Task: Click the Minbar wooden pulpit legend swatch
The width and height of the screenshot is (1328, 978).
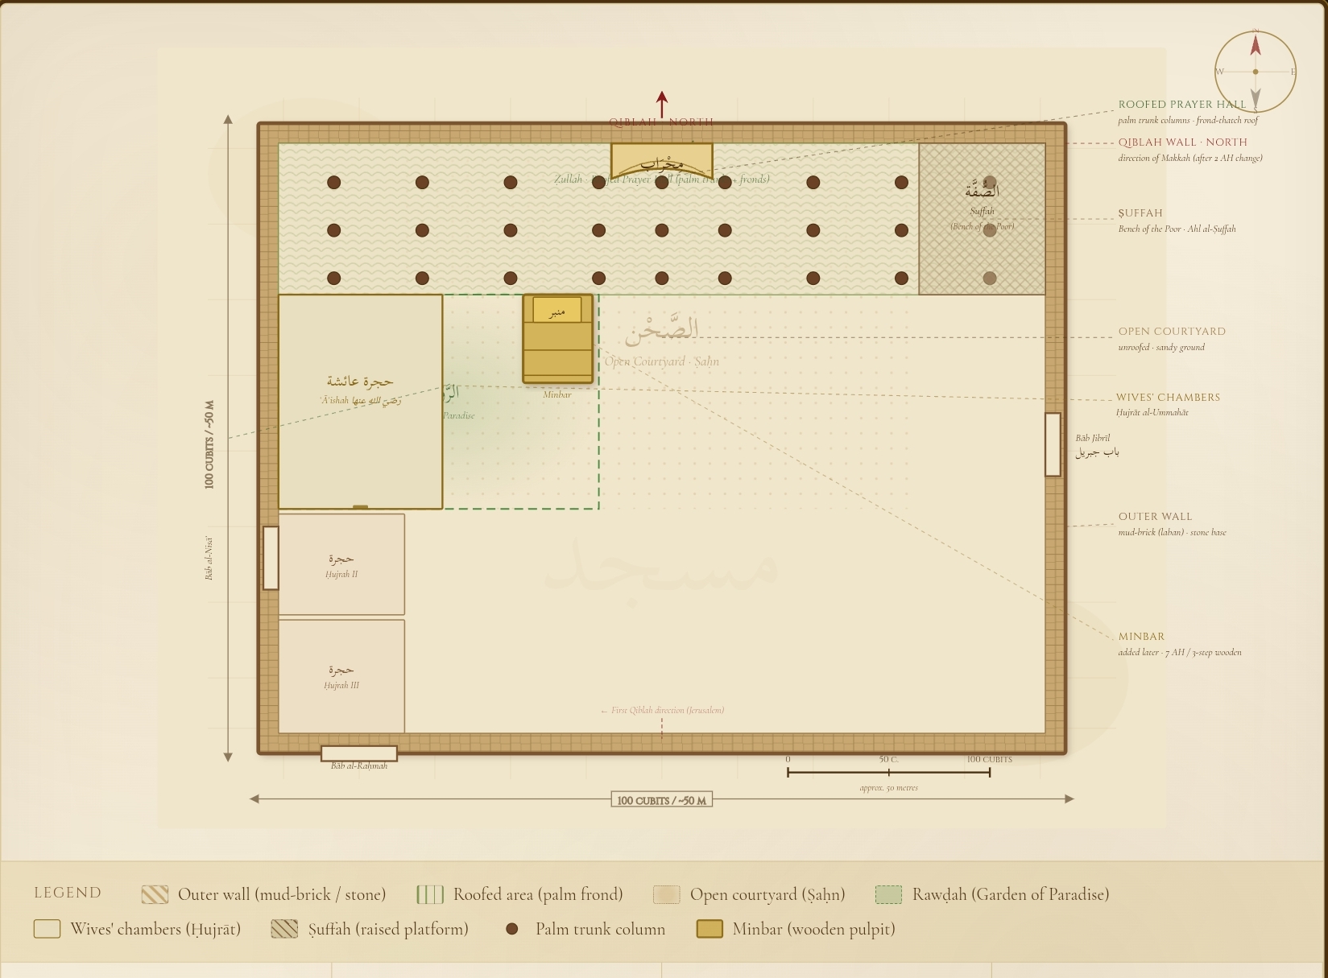Action: click(x=710, y=929)
